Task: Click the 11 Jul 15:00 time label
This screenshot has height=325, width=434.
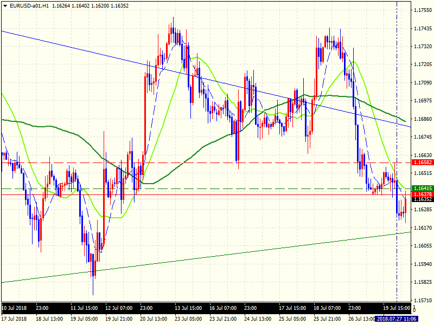Action: pyautogui.click(x=84, y=308)
